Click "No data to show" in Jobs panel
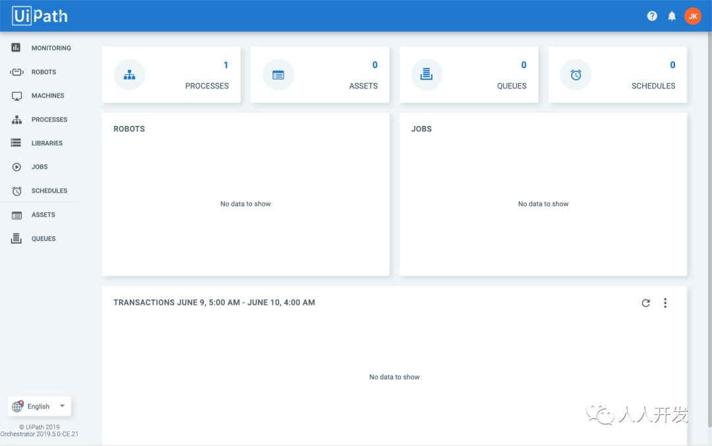This screenshot has height=446, width=712. pyautogui.click(x=543, y=204)
